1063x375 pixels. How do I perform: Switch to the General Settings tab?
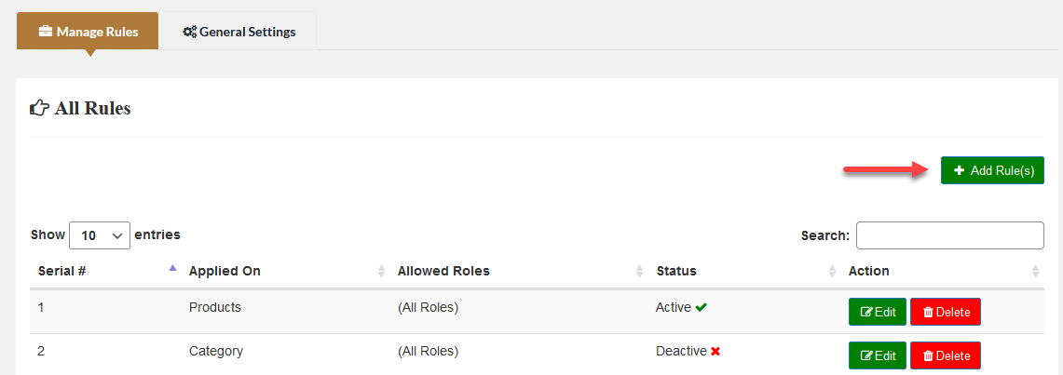point(238,32)
